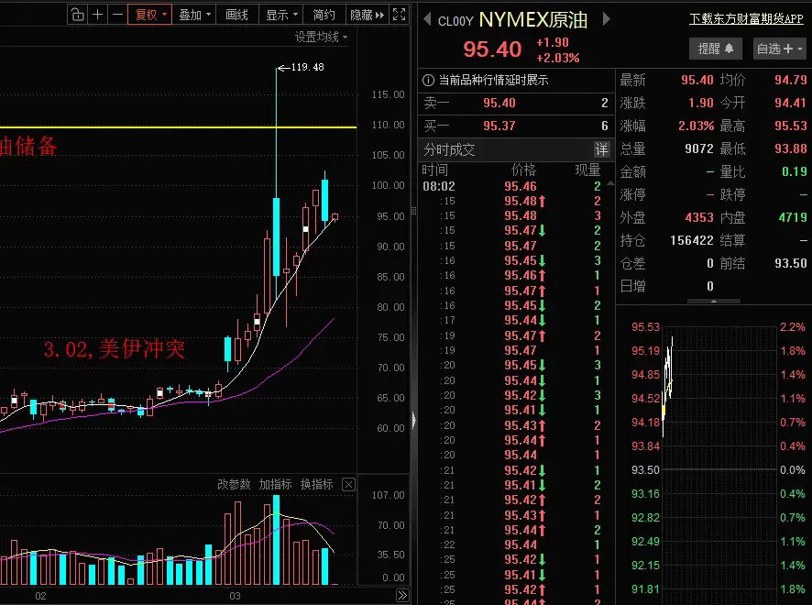Click the tallest cyan volume bar
Screen dimensions: 812x605
(x=277, y=540)
